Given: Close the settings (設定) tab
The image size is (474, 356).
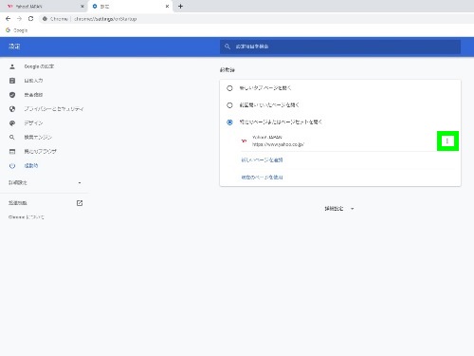Looking at the screenshot, I should [x=167, y=6].
